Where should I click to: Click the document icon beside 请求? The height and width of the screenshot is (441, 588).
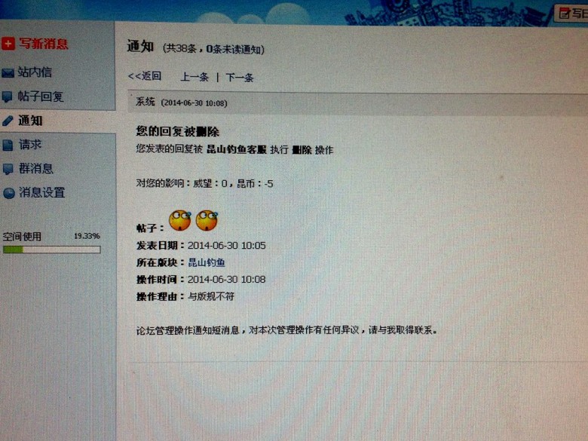(8, 145)
